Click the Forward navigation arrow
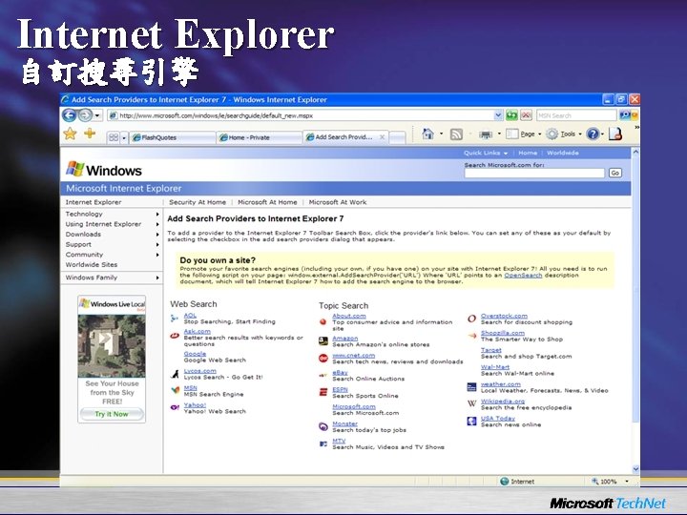687x515 pixels. pos(86,115)
